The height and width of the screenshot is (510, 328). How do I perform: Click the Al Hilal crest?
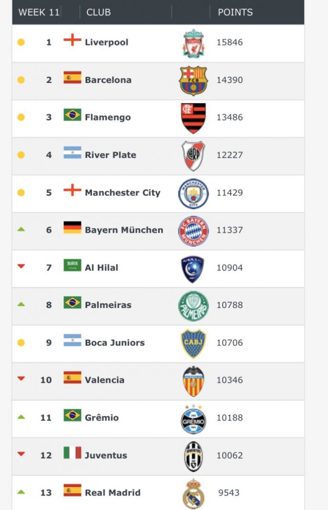click(x=193, y=268)
